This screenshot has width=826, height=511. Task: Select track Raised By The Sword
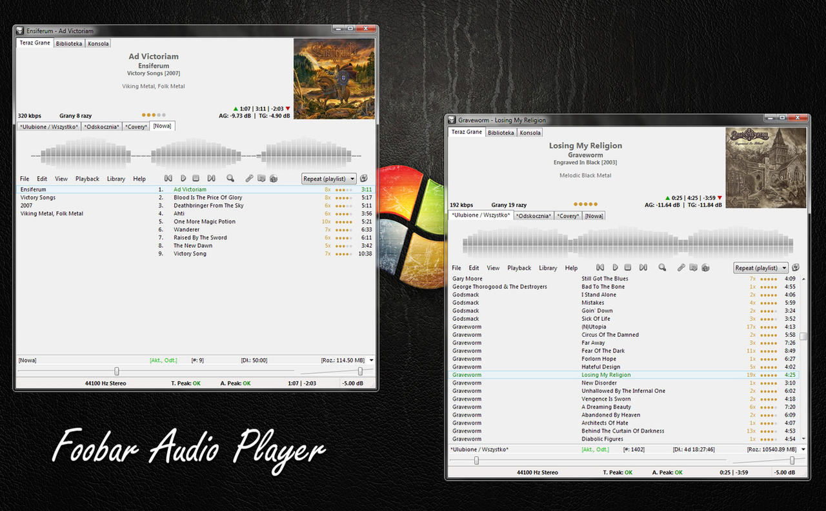196,237
